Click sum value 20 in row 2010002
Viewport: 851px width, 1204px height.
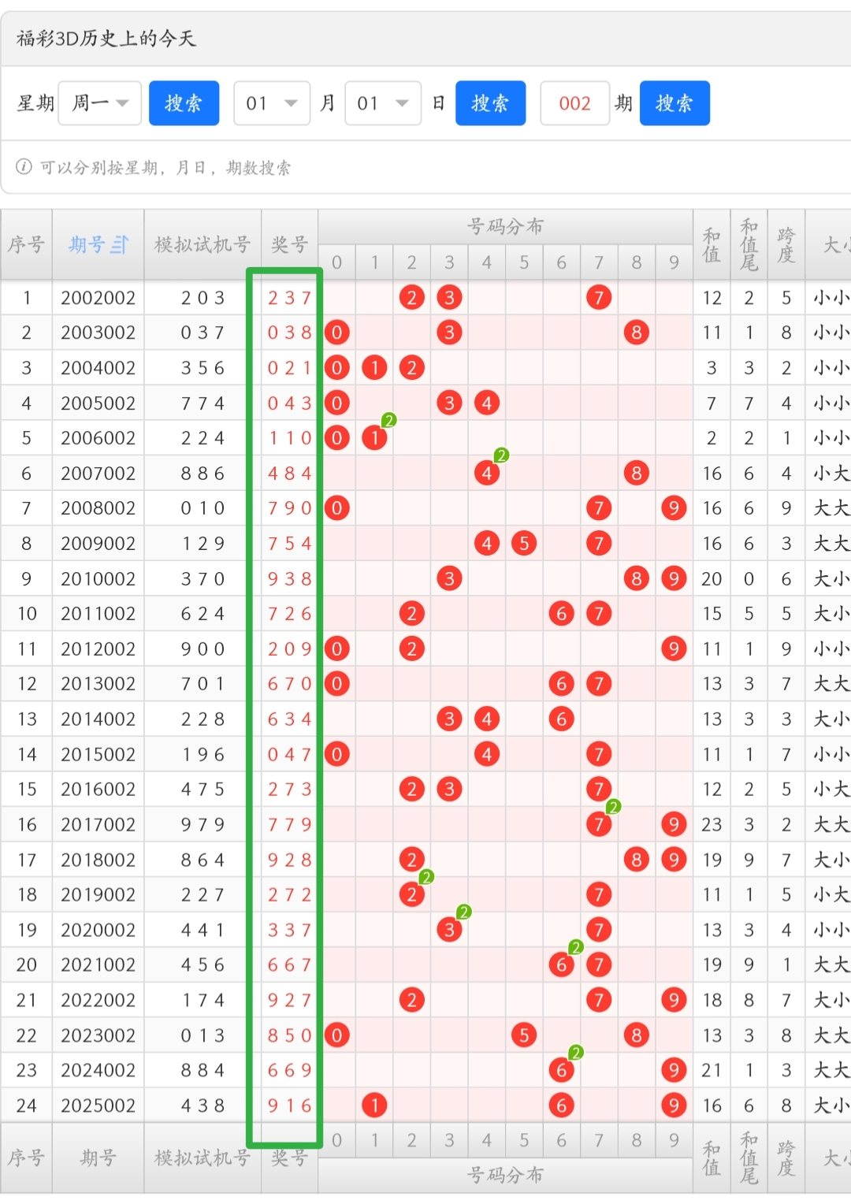712,579
